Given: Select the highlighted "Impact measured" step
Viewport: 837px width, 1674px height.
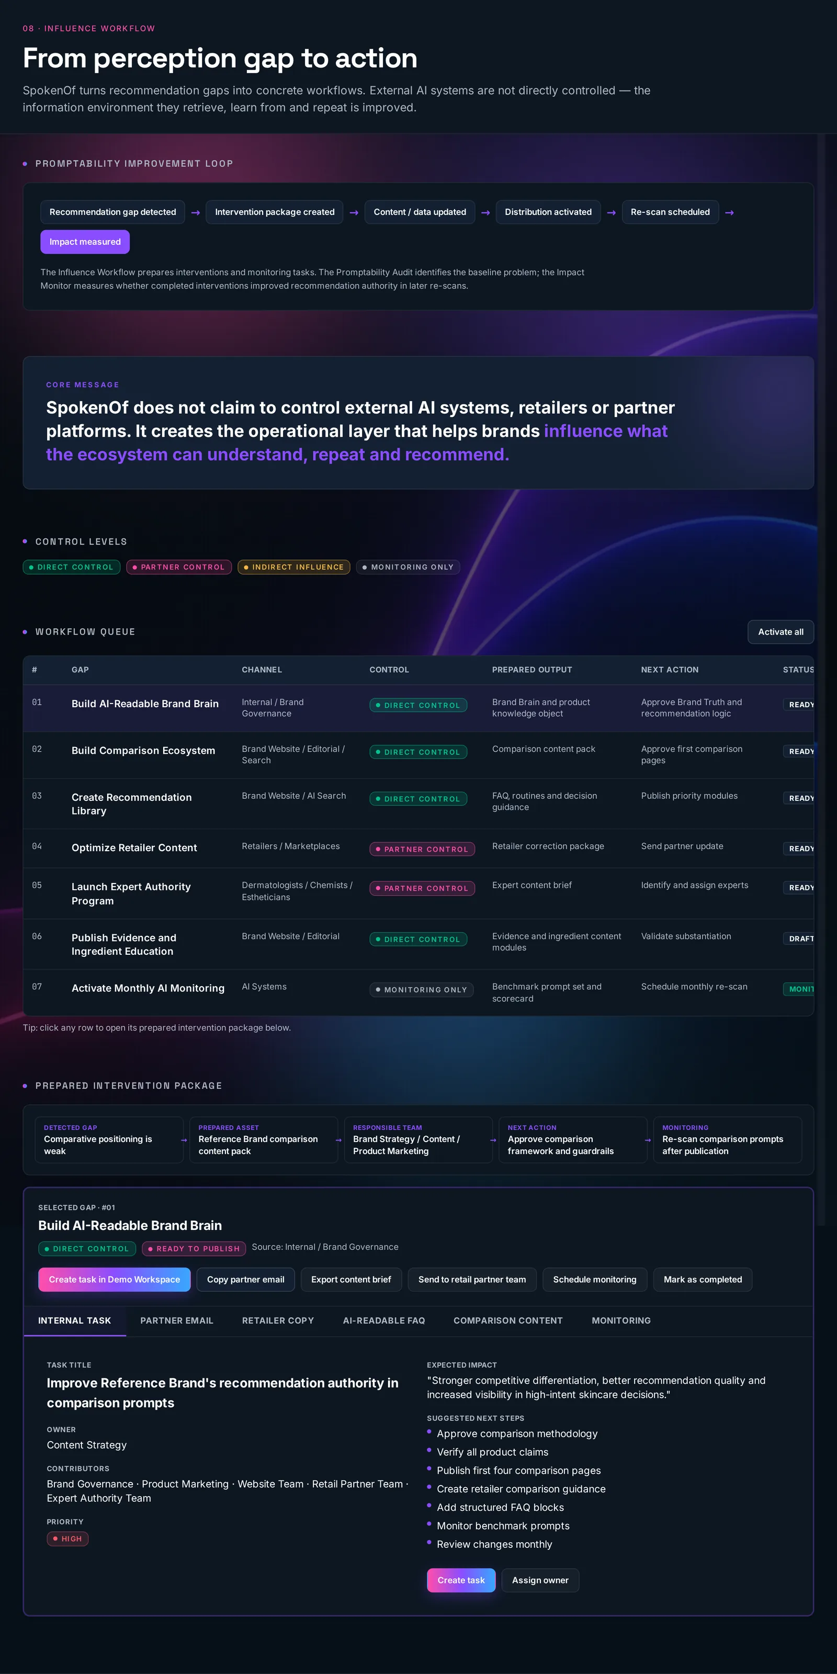Looking at the screenshot, I should [x=85, y=242].
